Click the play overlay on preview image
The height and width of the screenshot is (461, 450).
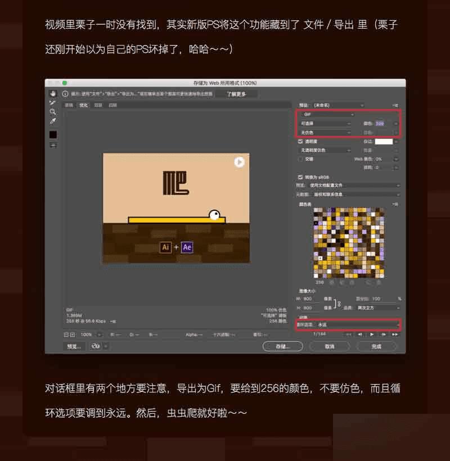239,162
